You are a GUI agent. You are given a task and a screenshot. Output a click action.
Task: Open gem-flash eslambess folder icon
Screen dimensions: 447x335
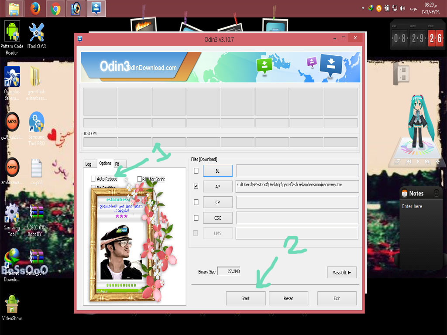(37, 83)
